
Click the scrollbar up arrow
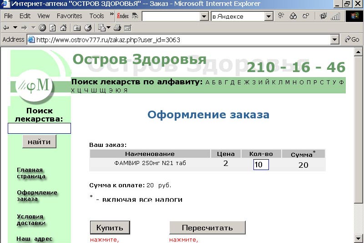359,52
